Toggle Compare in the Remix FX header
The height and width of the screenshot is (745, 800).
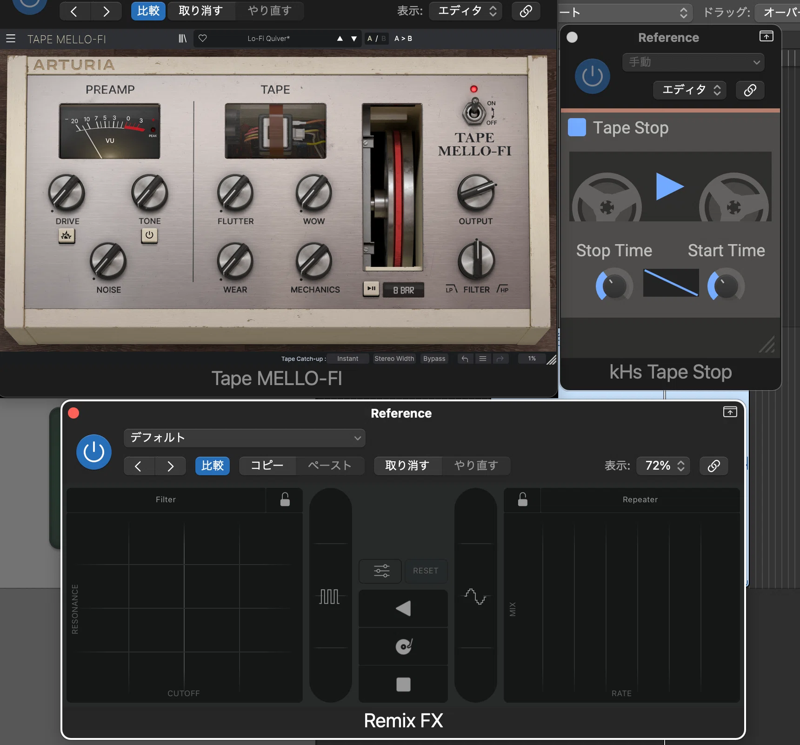click(213, 466)
